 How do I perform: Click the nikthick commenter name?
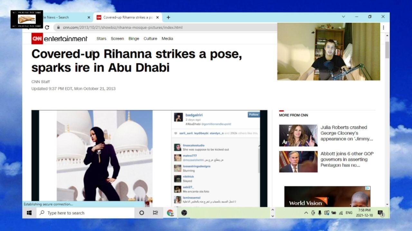coord(188,177)
